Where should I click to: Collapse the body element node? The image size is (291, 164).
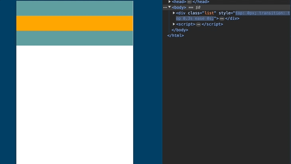pyautogui.click(x=169, y=7)
